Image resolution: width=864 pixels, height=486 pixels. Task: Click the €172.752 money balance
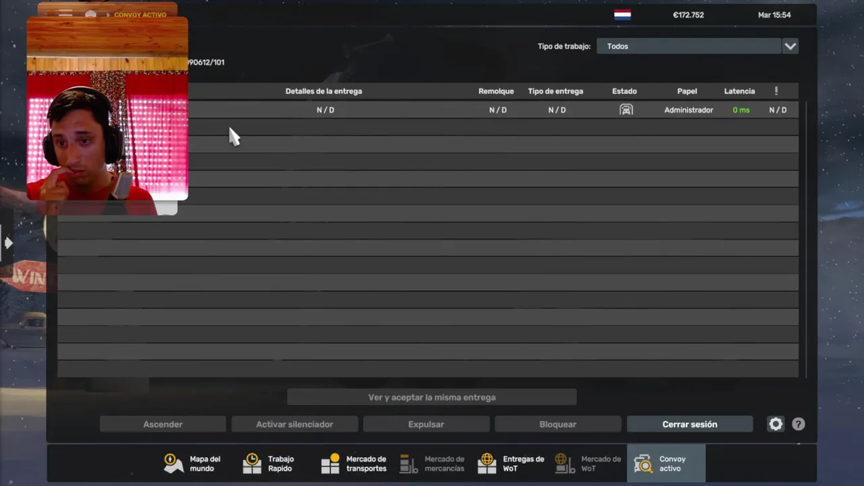point(688,15)
